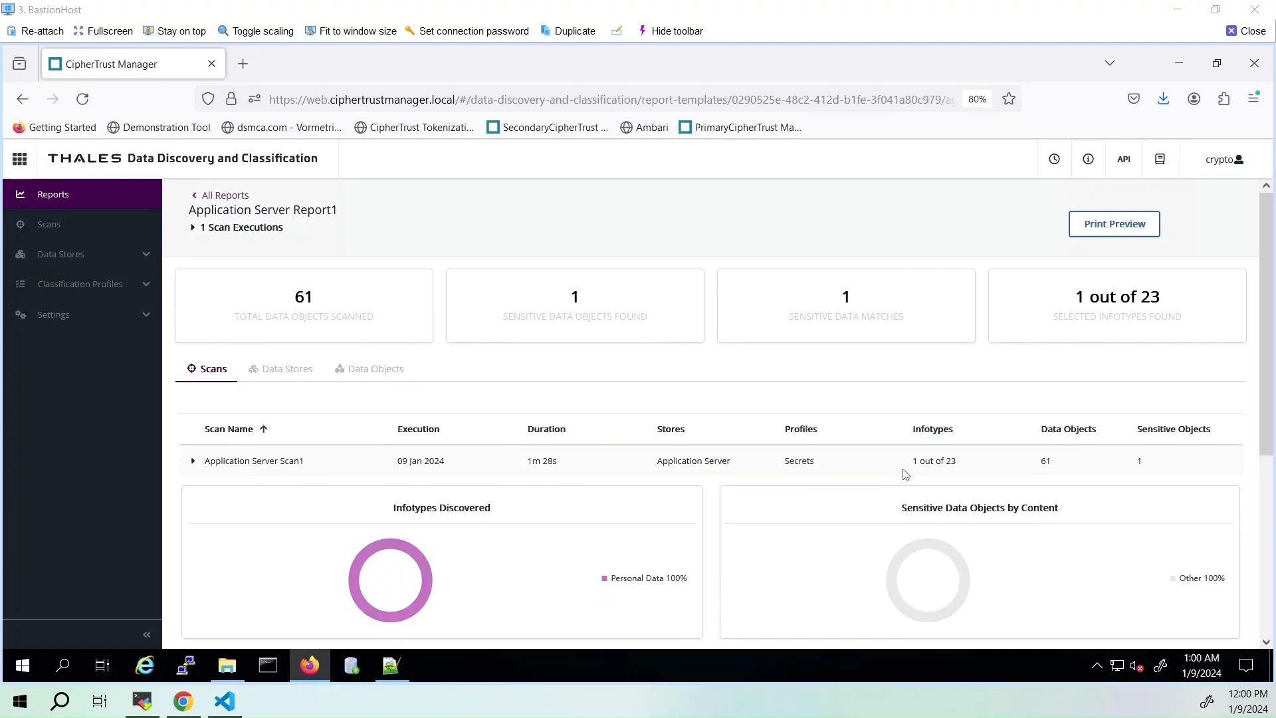
Task: Open the documentation page icon in header
Action: pyautogui.click(x=1160, y=159)
